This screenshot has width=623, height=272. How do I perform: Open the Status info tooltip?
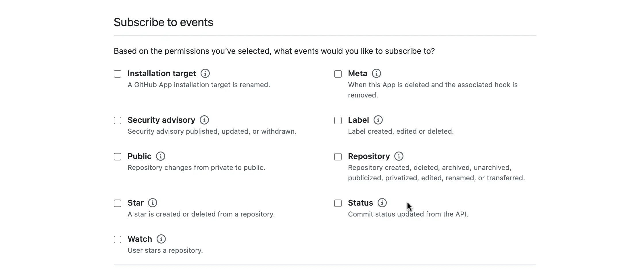pos(382,203)
